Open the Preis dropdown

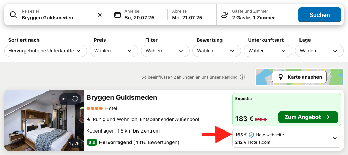pyautogui.click(x=114, y=51)
